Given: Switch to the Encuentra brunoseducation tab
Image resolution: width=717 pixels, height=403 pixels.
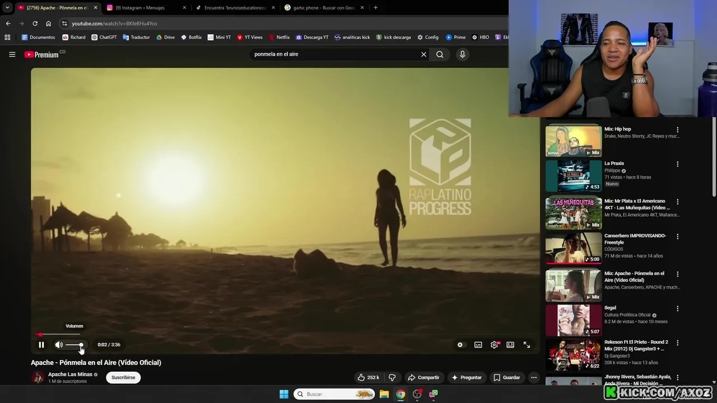Looking at the screenshot, I should click(x=235, y=8).
